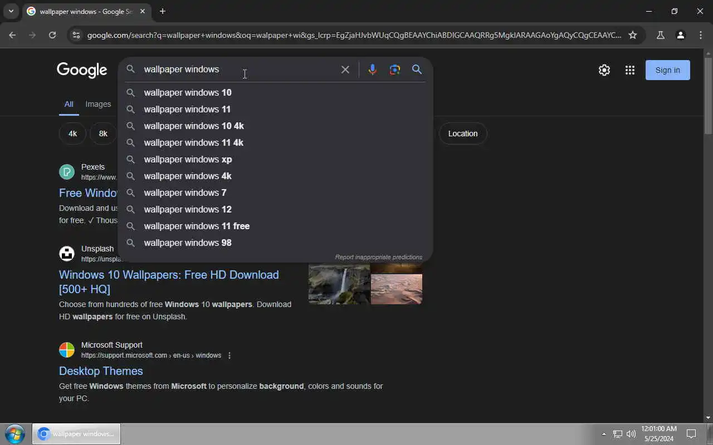Open the network tray icon

(x=618, y=434)
